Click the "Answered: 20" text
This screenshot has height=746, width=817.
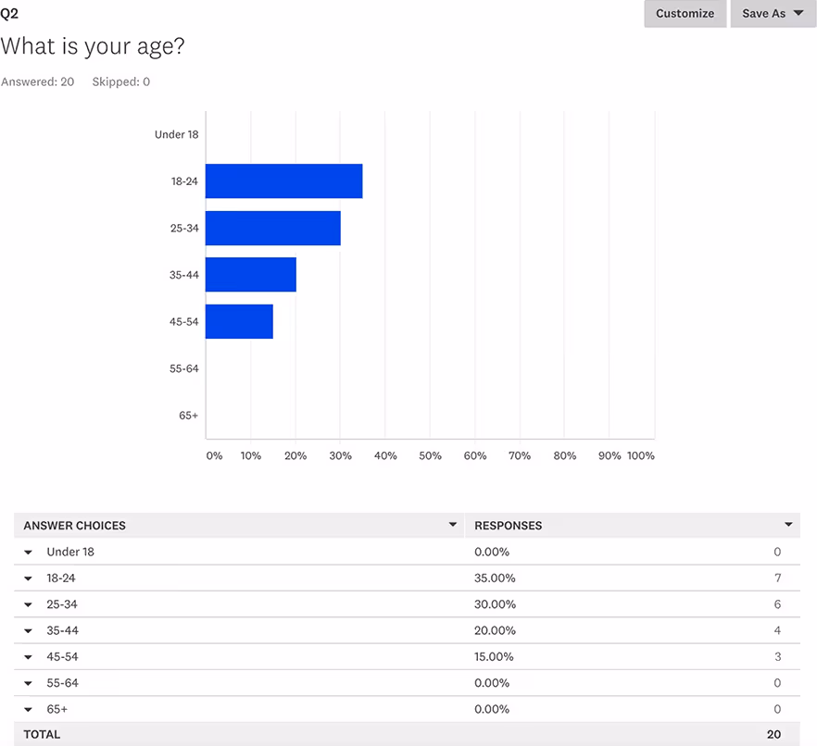pos(37,81)
